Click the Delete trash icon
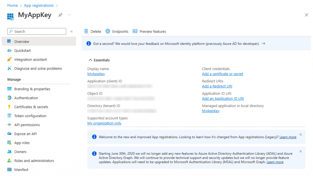This screenshot has height=176, width=313. pos(87,31)
